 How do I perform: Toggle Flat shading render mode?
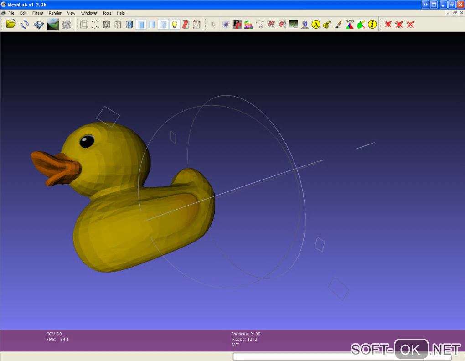tap(141, 24)
